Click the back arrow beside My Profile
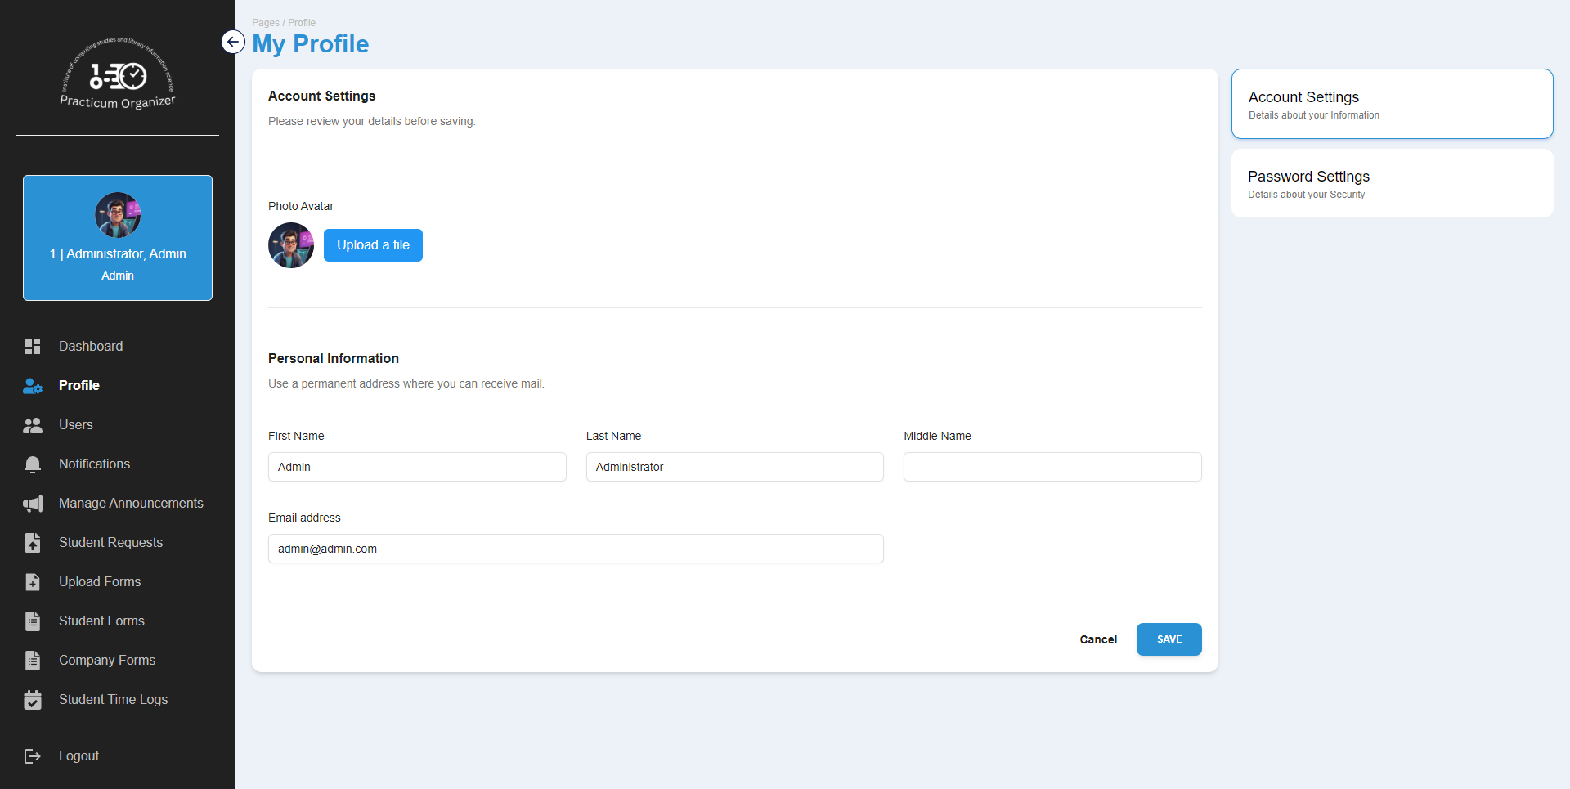Viewport: 1570px width, 789px height. [233, 42]
